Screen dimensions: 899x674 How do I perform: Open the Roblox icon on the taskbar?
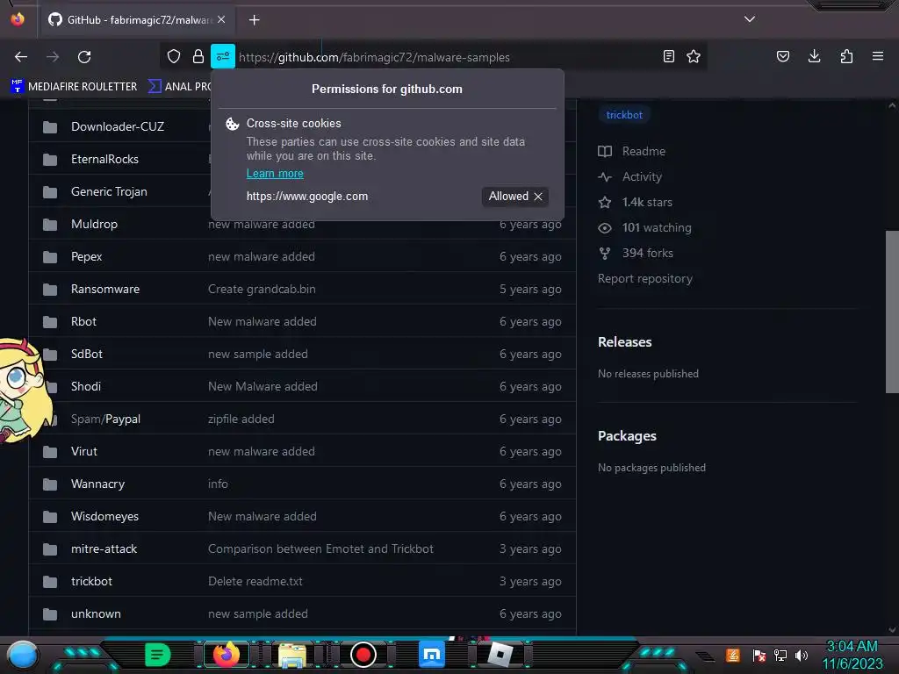tap(501, 655)
